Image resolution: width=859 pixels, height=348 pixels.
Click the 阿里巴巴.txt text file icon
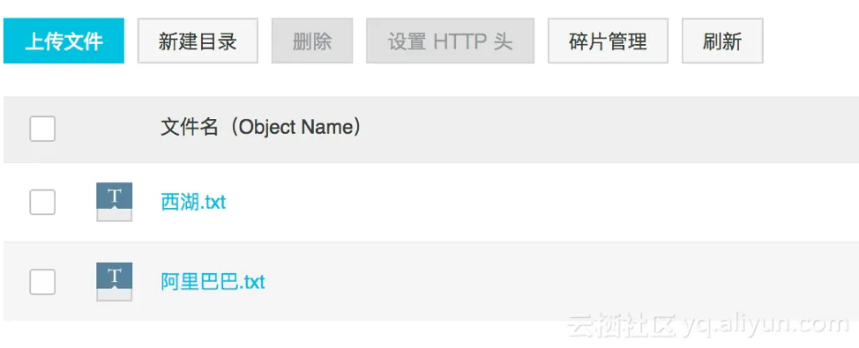114,282
